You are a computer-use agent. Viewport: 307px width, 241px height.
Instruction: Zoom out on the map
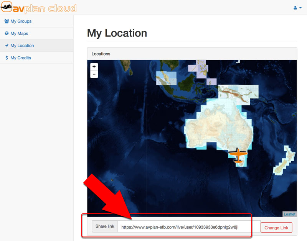pos(94,74)
